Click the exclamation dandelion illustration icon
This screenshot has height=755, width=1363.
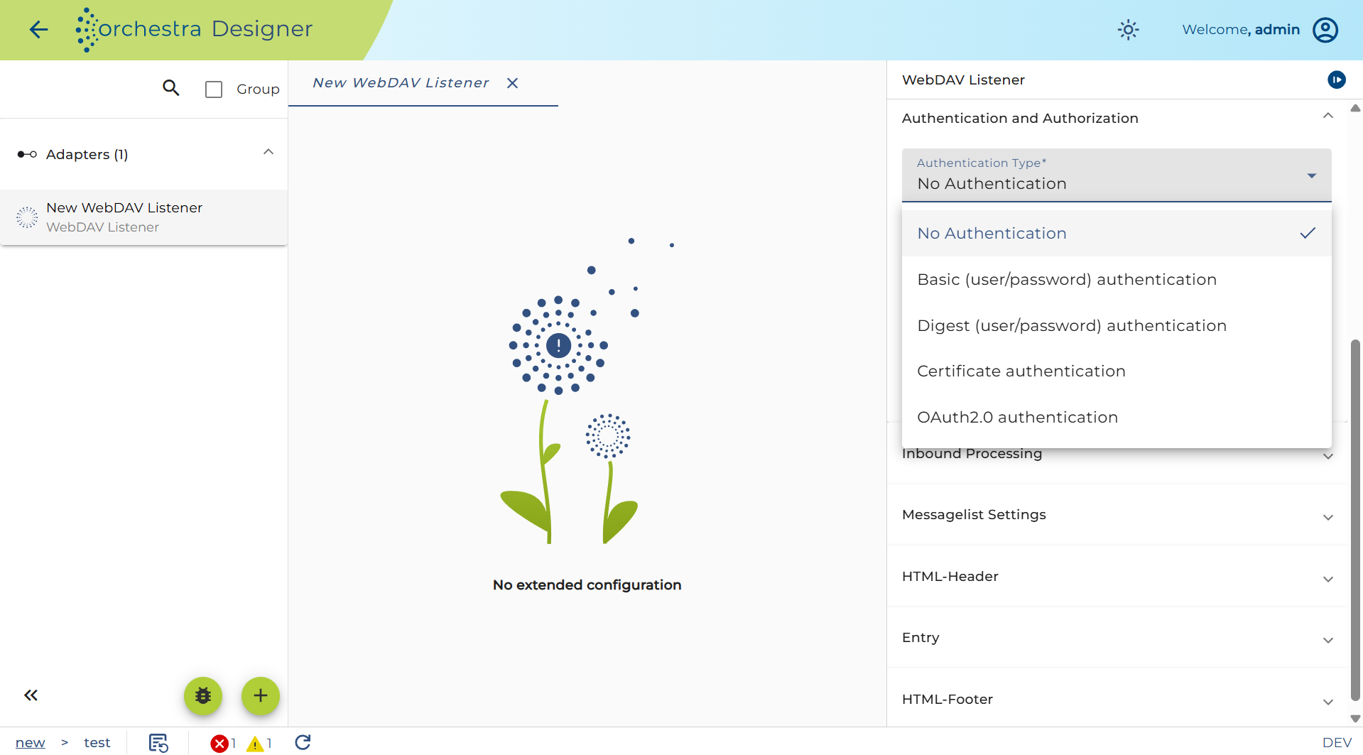559,346
